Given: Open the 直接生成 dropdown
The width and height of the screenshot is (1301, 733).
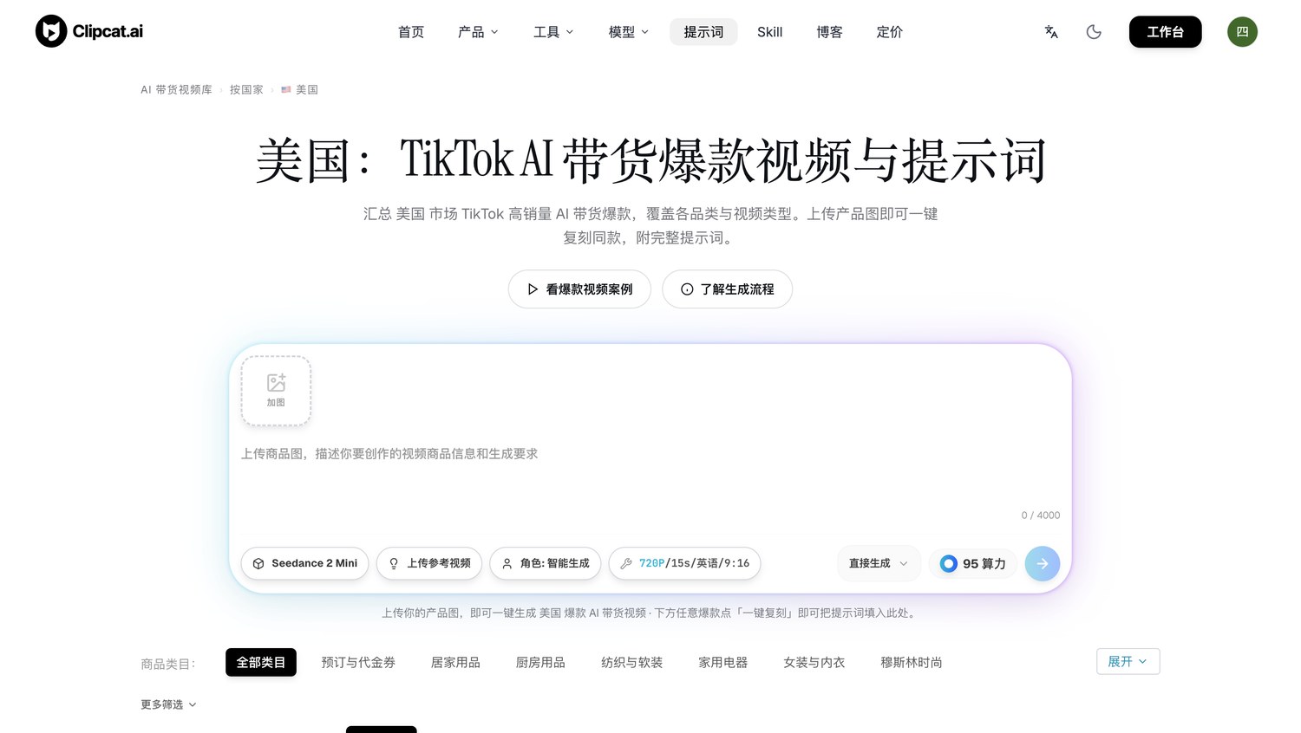Looking at the screenshot, I should [879, 563].
